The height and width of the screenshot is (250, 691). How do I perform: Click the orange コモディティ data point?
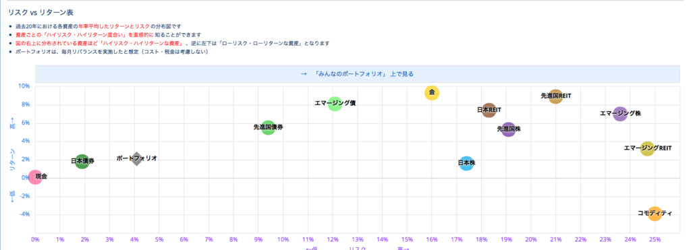click(x=655, y=214)
